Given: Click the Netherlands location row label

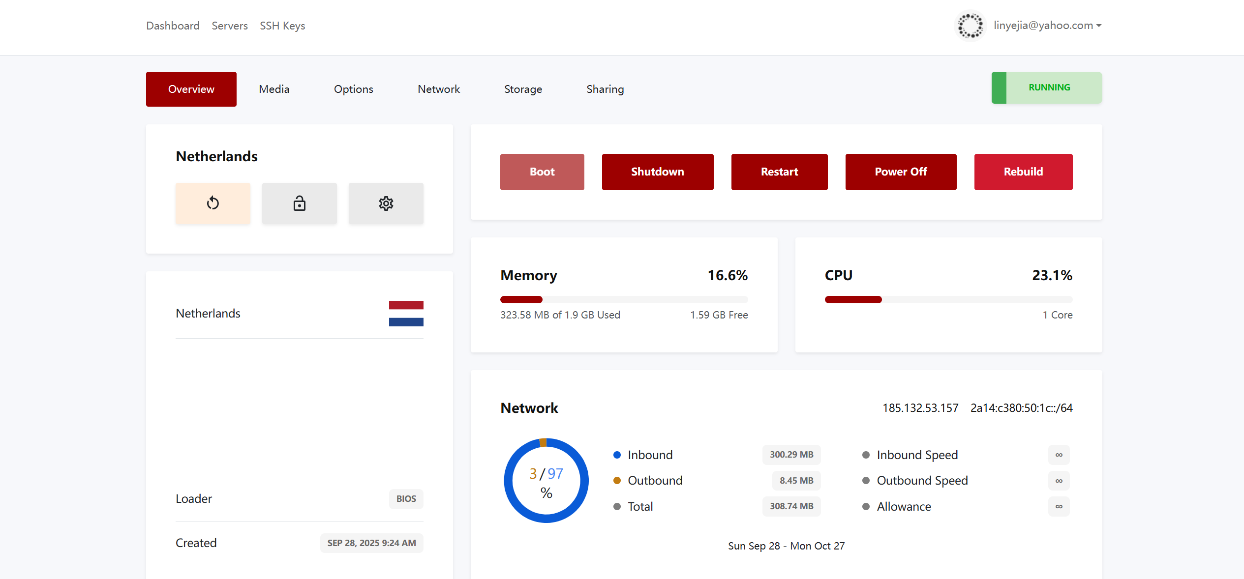Looking at the screenshot, I should [x=208, y=314].
